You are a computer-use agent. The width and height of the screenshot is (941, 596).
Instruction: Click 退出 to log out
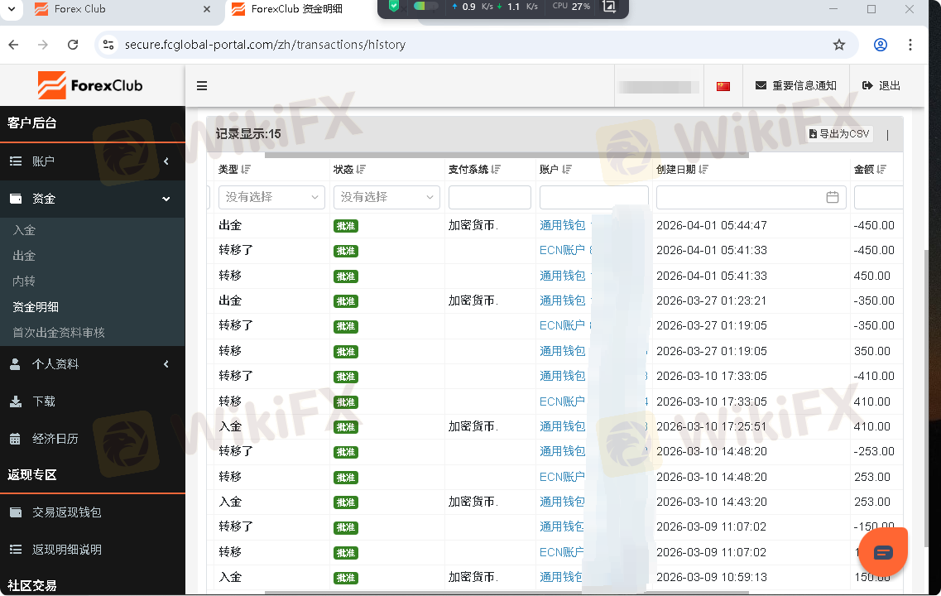pos(881,86)
